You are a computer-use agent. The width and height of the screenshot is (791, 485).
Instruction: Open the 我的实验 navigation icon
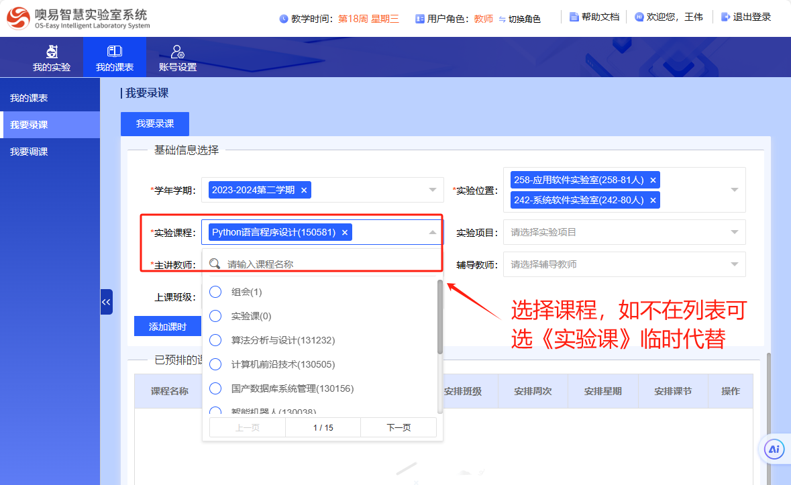(x=52, y=52)
